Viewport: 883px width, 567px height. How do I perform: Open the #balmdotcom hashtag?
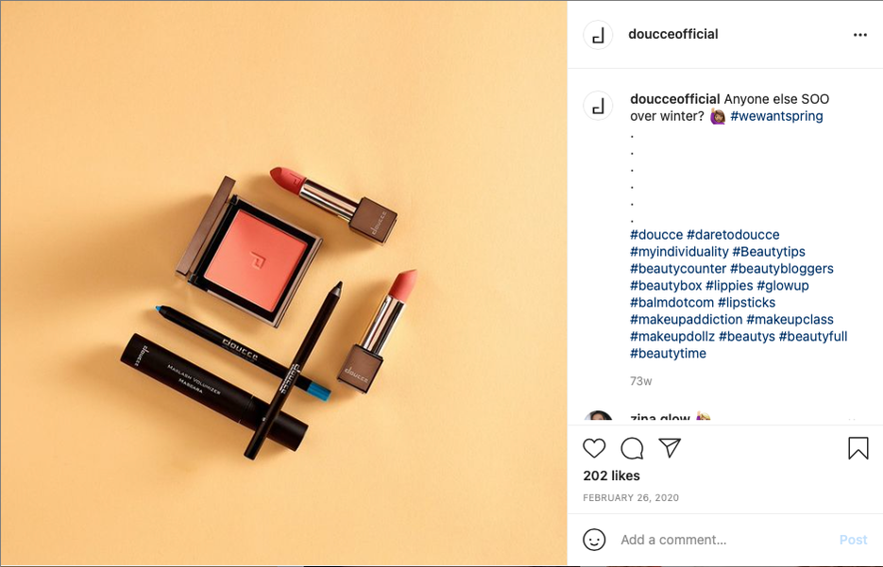tap(671, 302)
